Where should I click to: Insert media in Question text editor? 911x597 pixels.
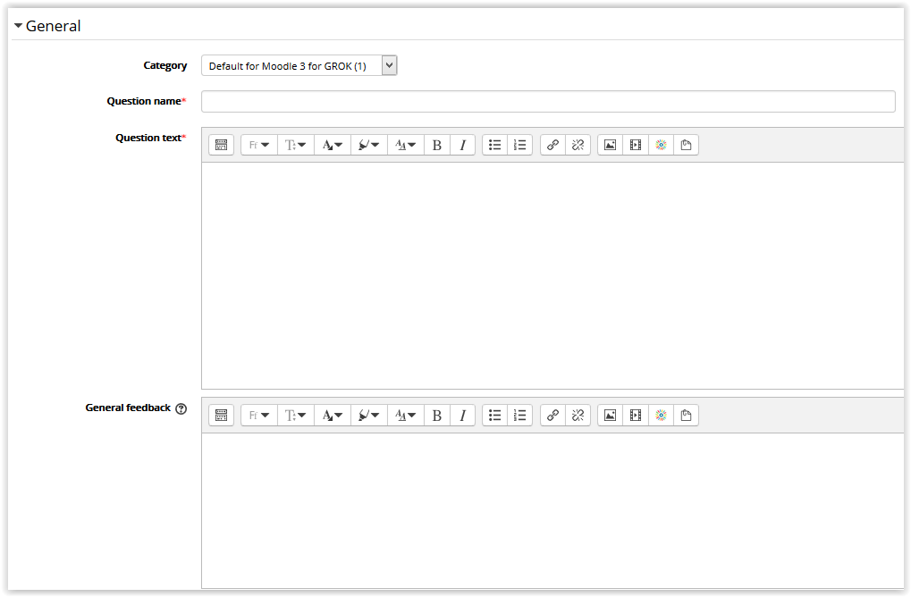pyautogui.click(x=636, y=145)
